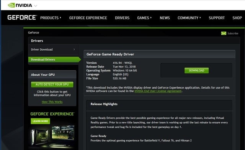Open the How This Works link

click(52, 102)
